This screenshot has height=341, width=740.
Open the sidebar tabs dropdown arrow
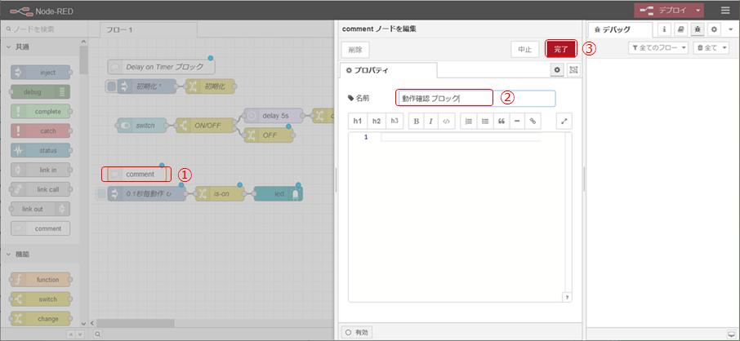pyautogui.click(x=729, y=29)
